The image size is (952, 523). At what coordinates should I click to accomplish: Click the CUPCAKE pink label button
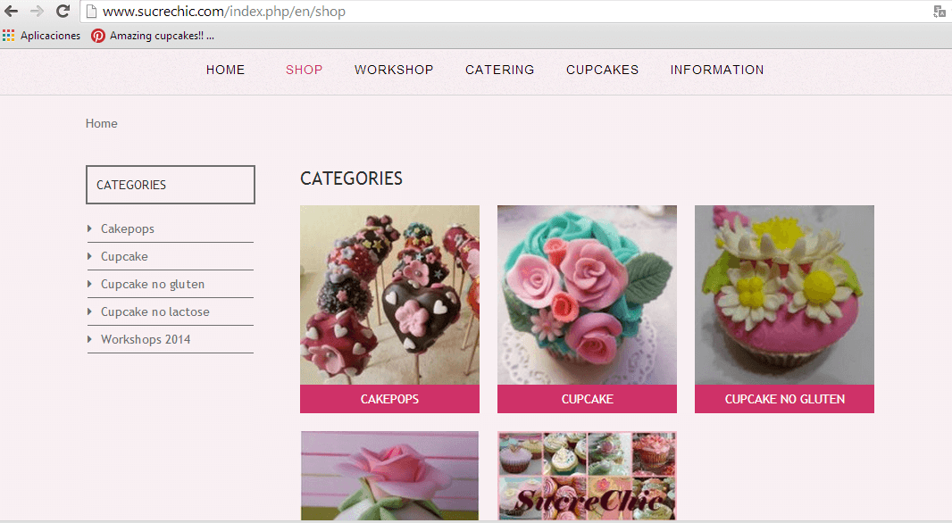(x=587, y=399)
